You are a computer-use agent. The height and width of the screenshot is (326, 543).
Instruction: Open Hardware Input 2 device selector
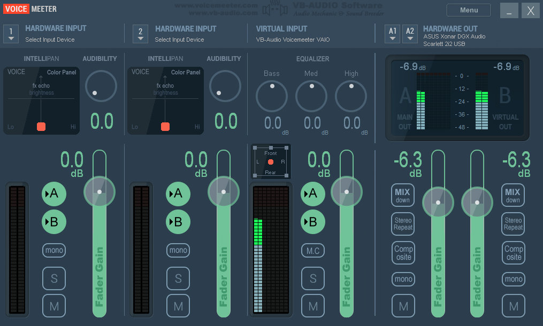coord(140,34)
